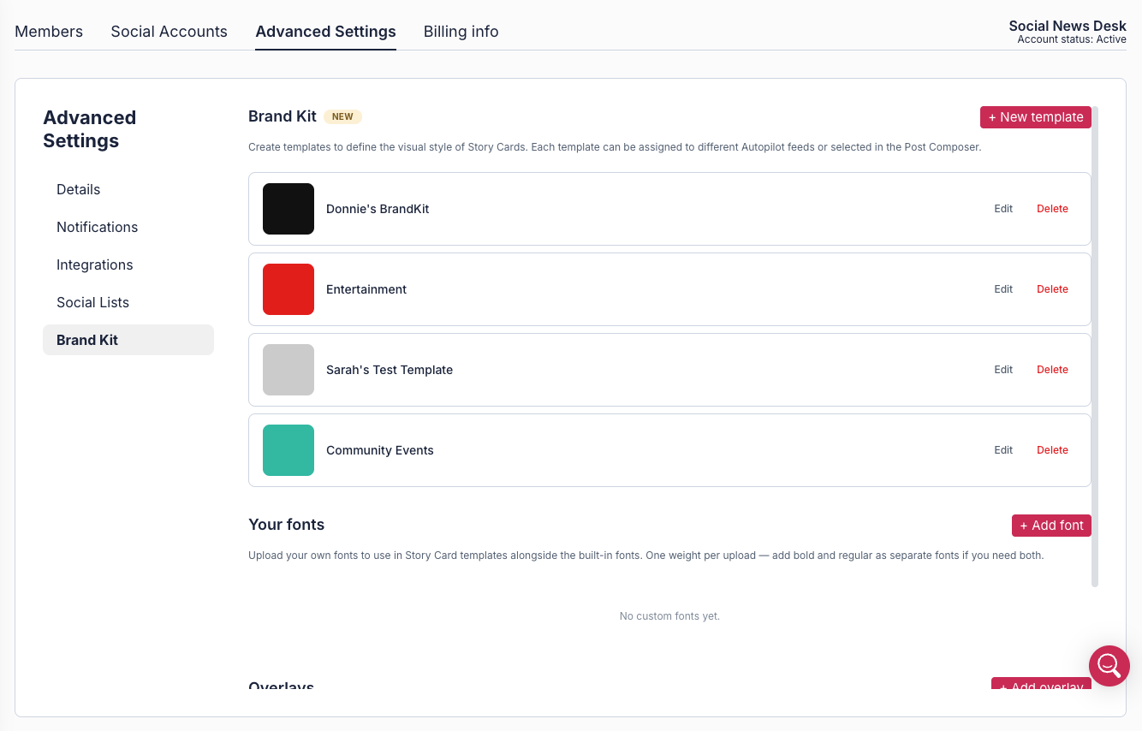1142x731 pixels.
Task: Click the Sarah's Test Template name
Action: pos(390,370)
